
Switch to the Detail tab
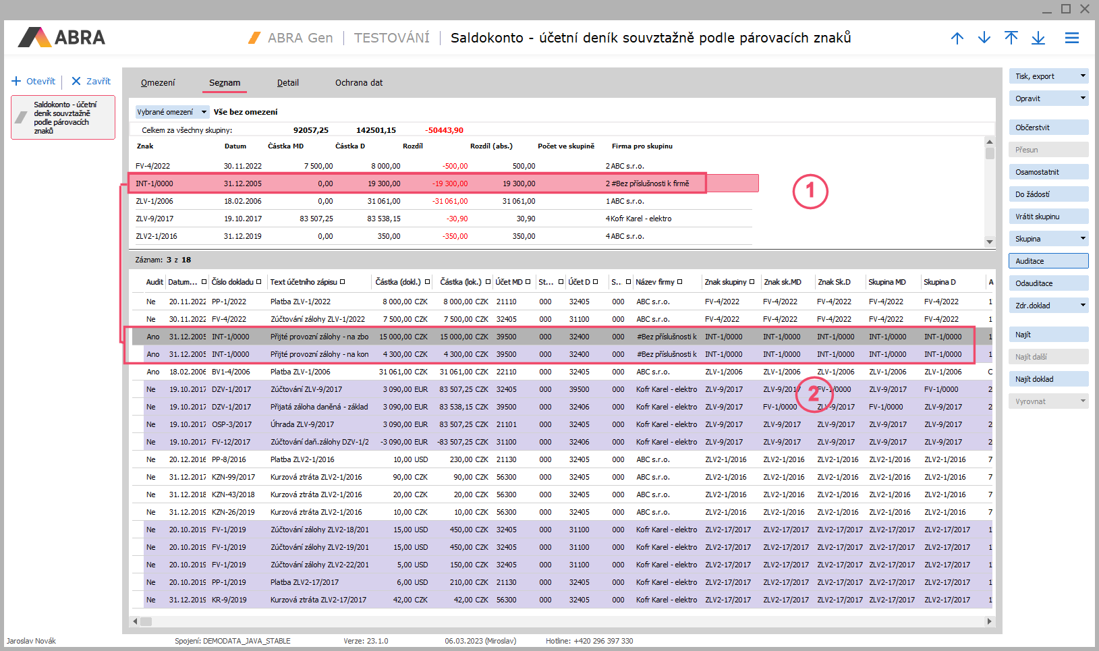[287, 83]
